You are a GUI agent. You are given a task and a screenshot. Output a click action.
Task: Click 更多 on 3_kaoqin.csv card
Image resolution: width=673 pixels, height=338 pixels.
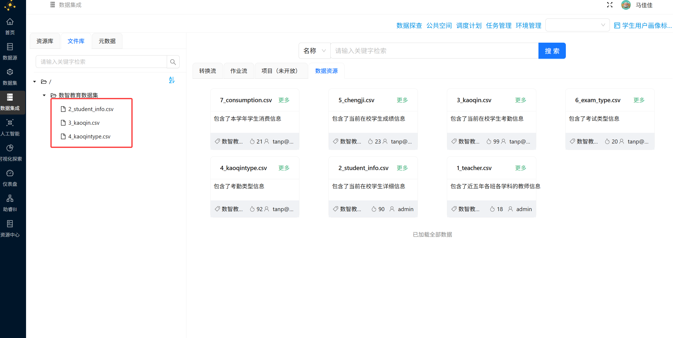[520, 100]
